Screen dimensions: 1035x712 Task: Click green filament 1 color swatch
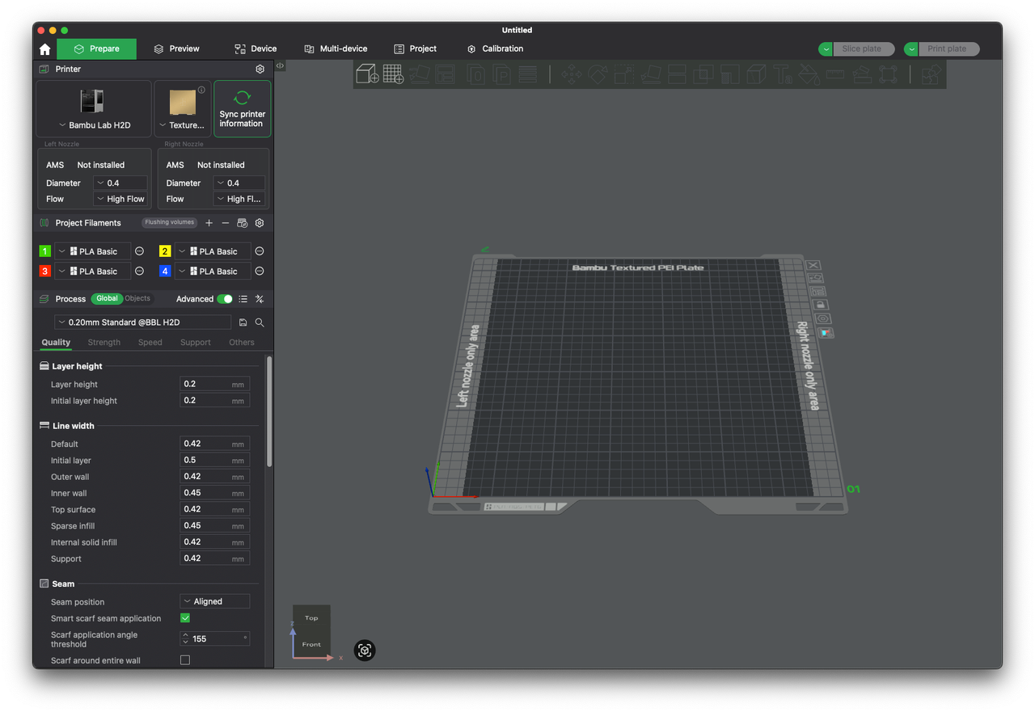pyautogui.click(x=45, y=251)
